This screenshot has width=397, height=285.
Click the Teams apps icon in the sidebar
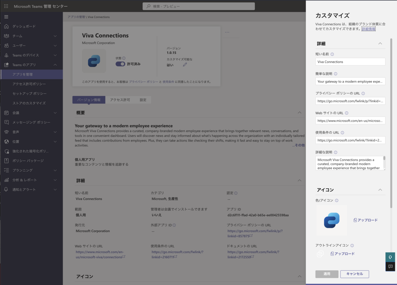tap(6, 65)
